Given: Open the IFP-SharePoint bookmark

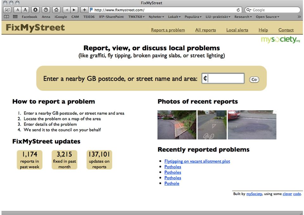Looking at the screenshot, I should [x=111, y=17].
